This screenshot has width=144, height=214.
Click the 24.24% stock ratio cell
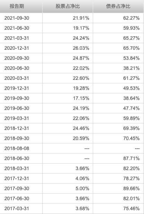67,38
